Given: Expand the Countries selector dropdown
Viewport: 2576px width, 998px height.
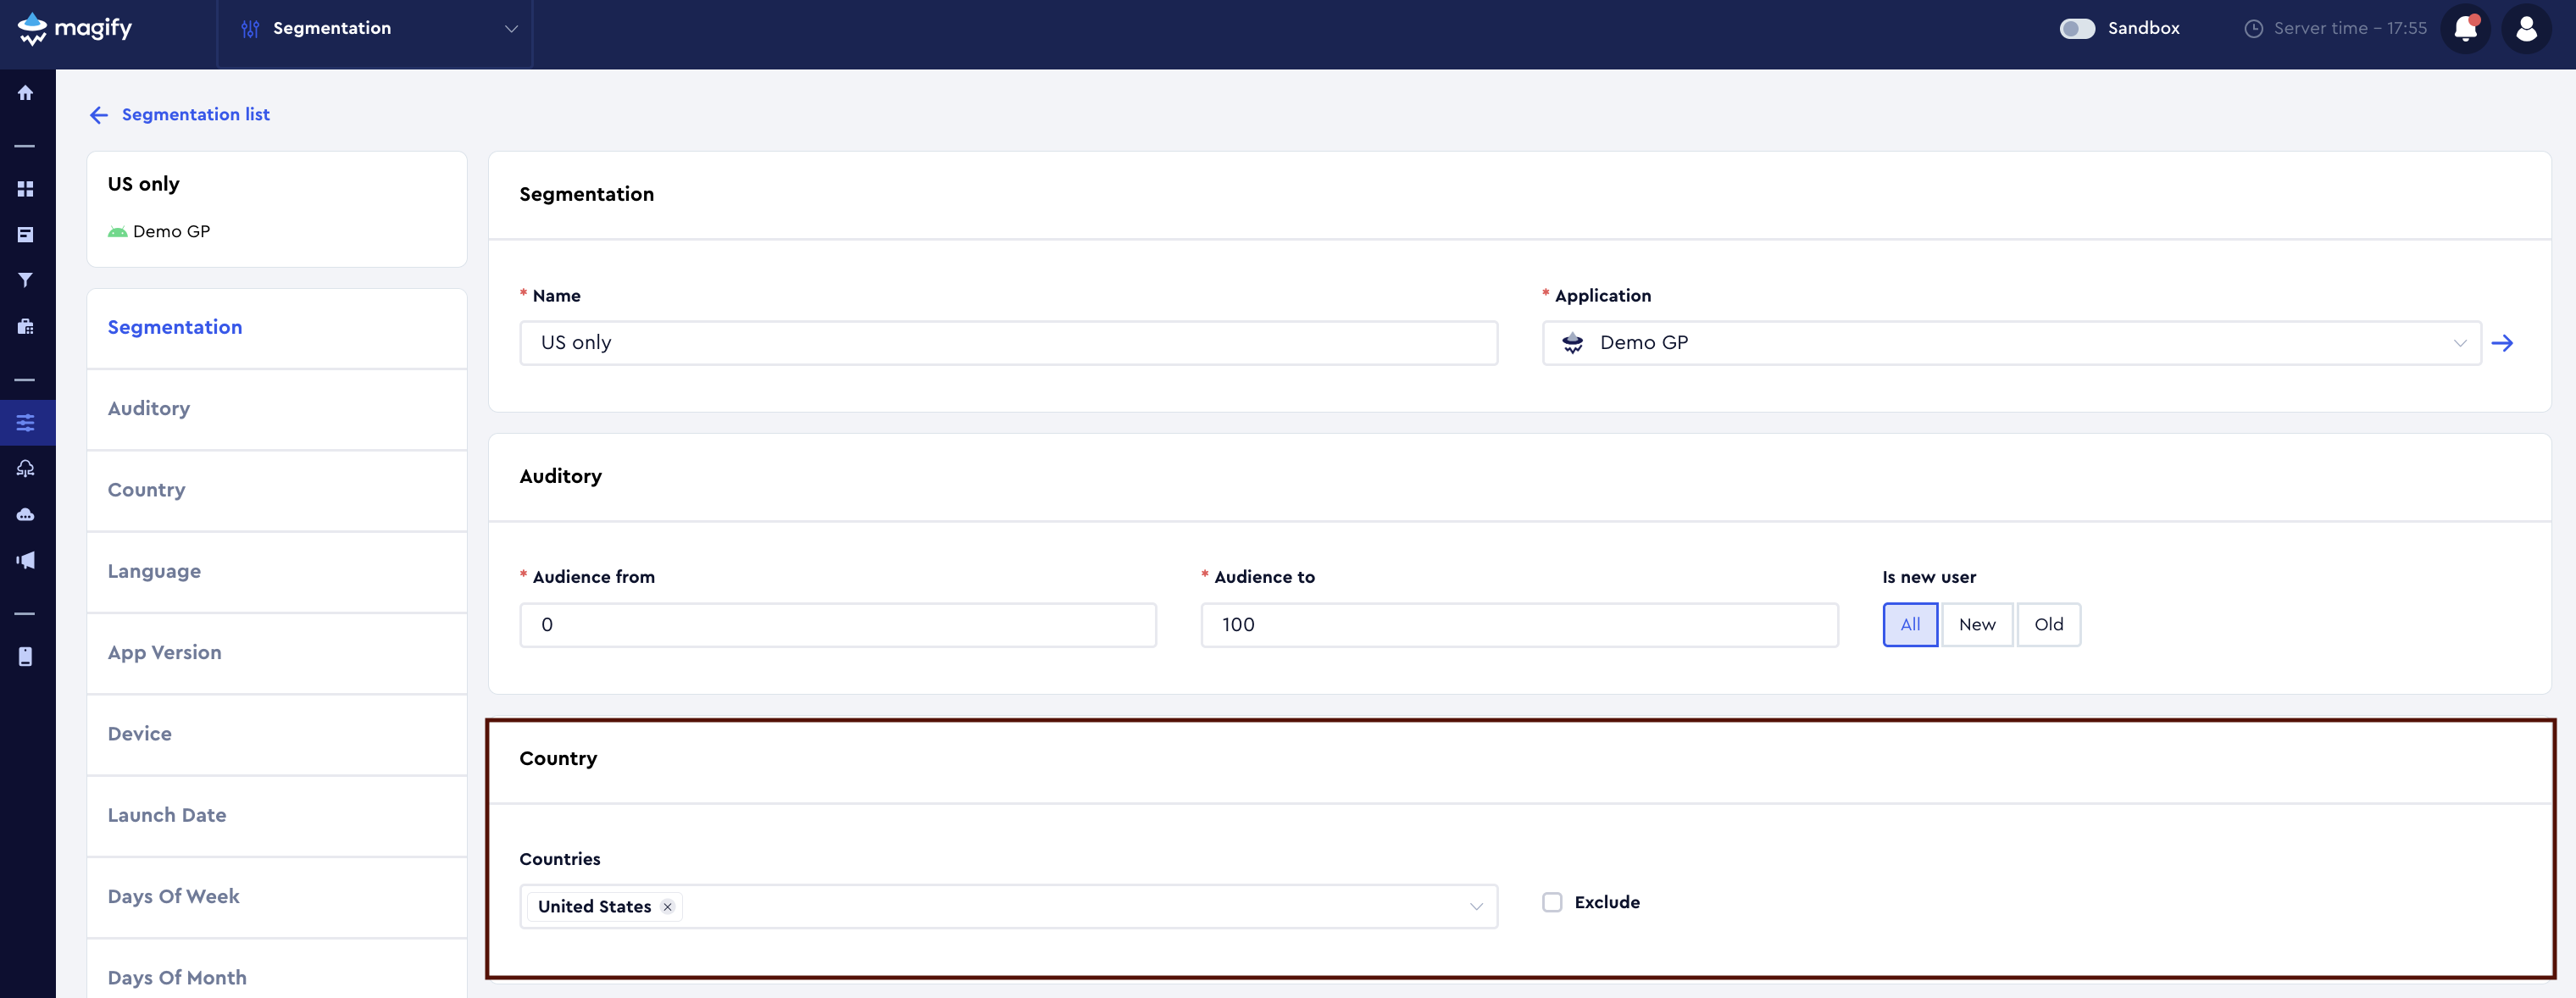Looking at the screenshot, I should click(x=1475, y=907).
